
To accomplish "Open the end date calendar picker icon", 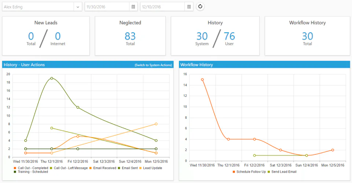I will coord(189,7).
